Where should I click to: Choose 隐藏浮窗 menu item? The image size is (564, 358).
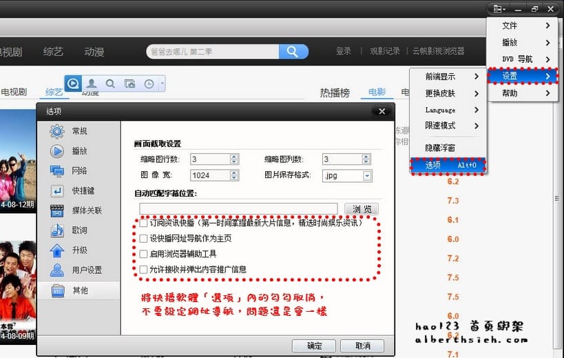448,148
